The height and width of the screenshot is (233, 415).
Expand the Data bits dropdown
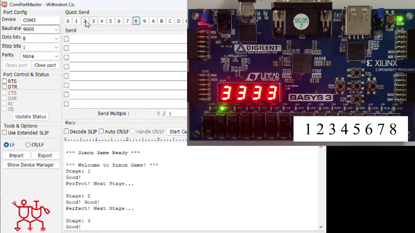point(40,38)
